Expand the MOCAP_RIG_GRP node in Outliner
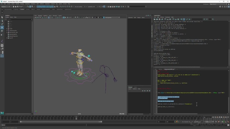The height and width of the screenshot is (129, 230). (x=7, y=32)
